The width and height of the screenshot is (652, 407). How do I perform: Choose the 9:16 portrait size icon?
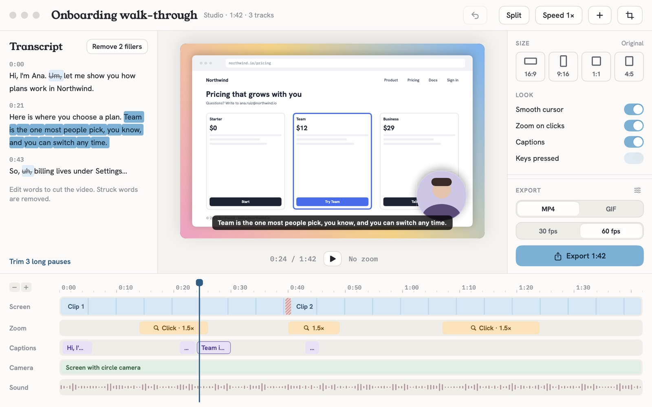[x=563, y=66]
